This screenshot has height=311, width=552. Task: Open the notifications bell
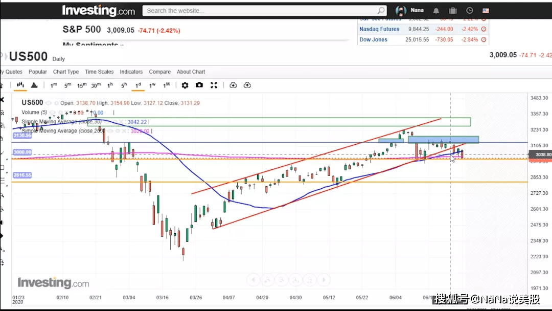[x=436, y=11]
